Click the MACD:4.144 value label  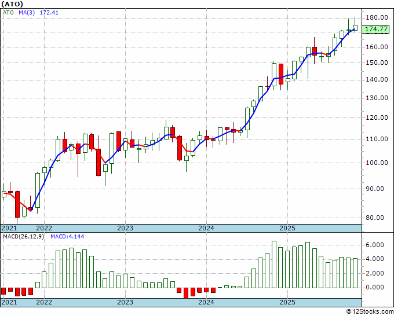(67, 237)
